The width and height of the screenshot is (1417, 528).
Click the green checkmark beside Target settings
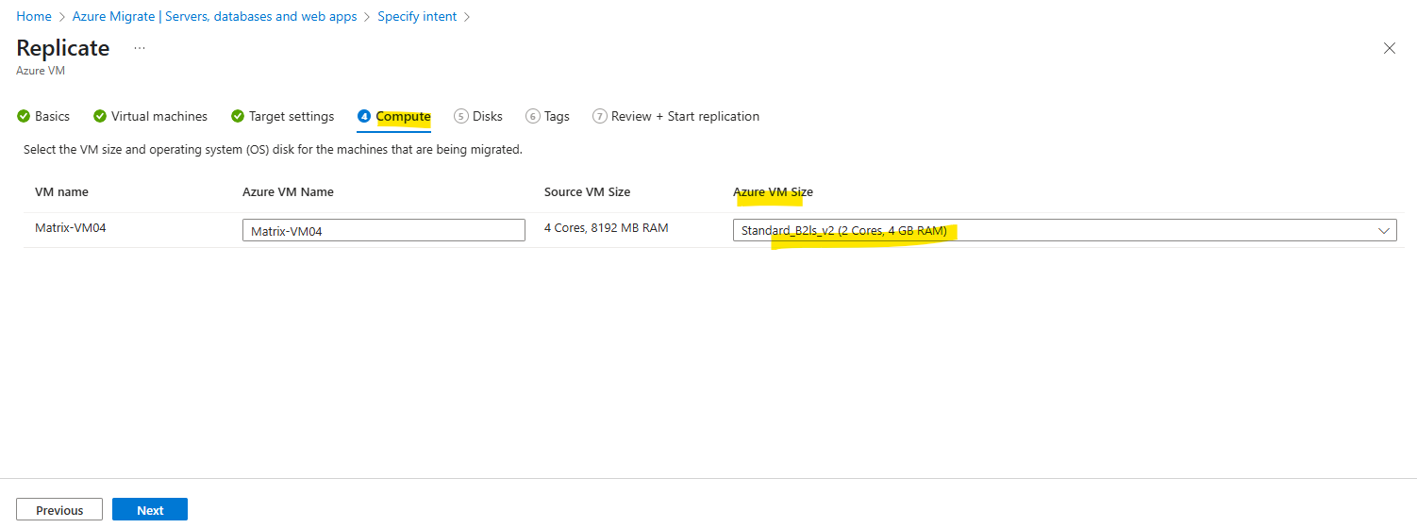pyautogui.click(x=238, y=116)
